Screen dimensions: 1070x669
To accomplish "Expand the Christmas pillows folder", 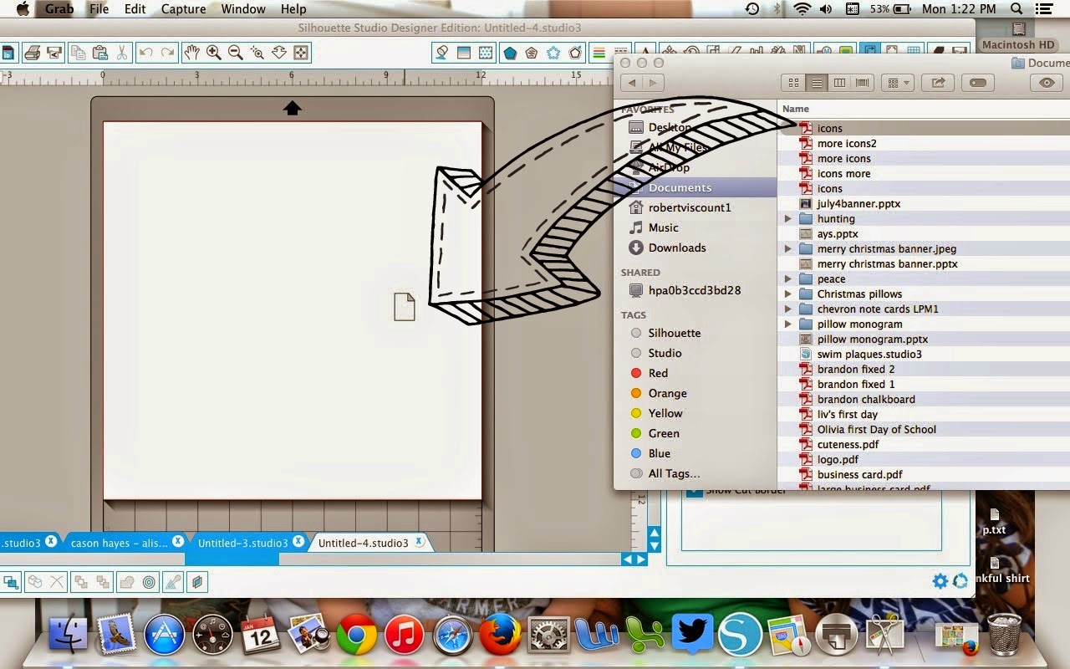I will pos(788,294).
